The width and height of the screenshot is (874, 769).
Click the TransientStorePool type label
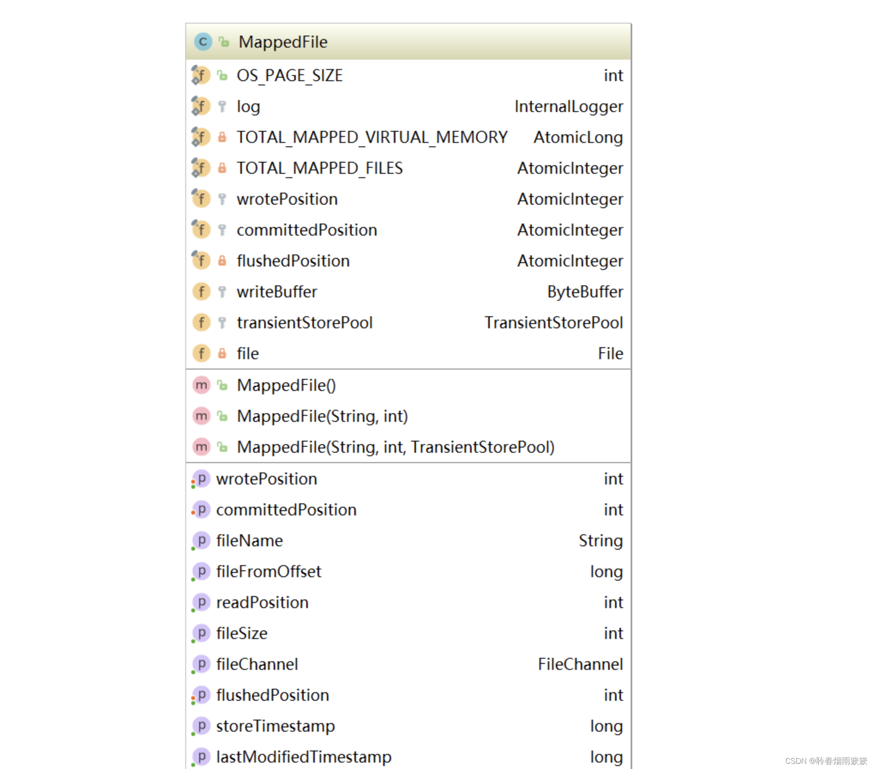click(554, 323)
